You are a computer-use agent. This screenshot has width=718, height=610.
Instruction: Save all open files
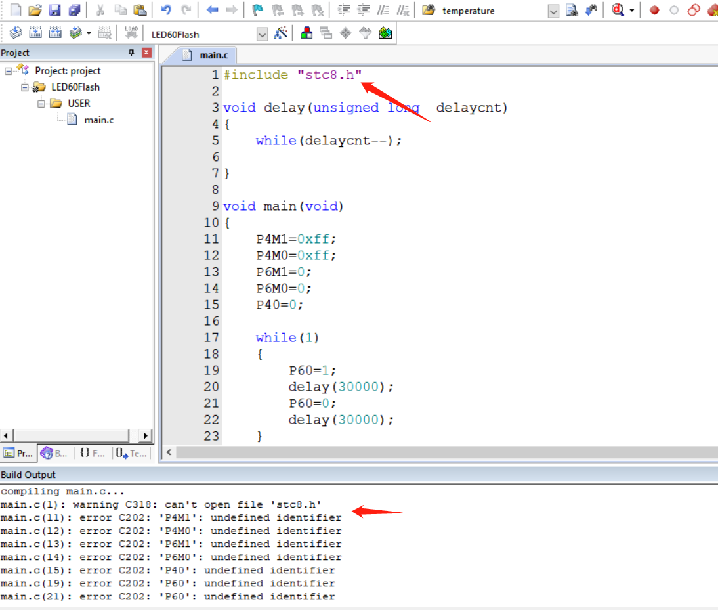click(74, 10)
